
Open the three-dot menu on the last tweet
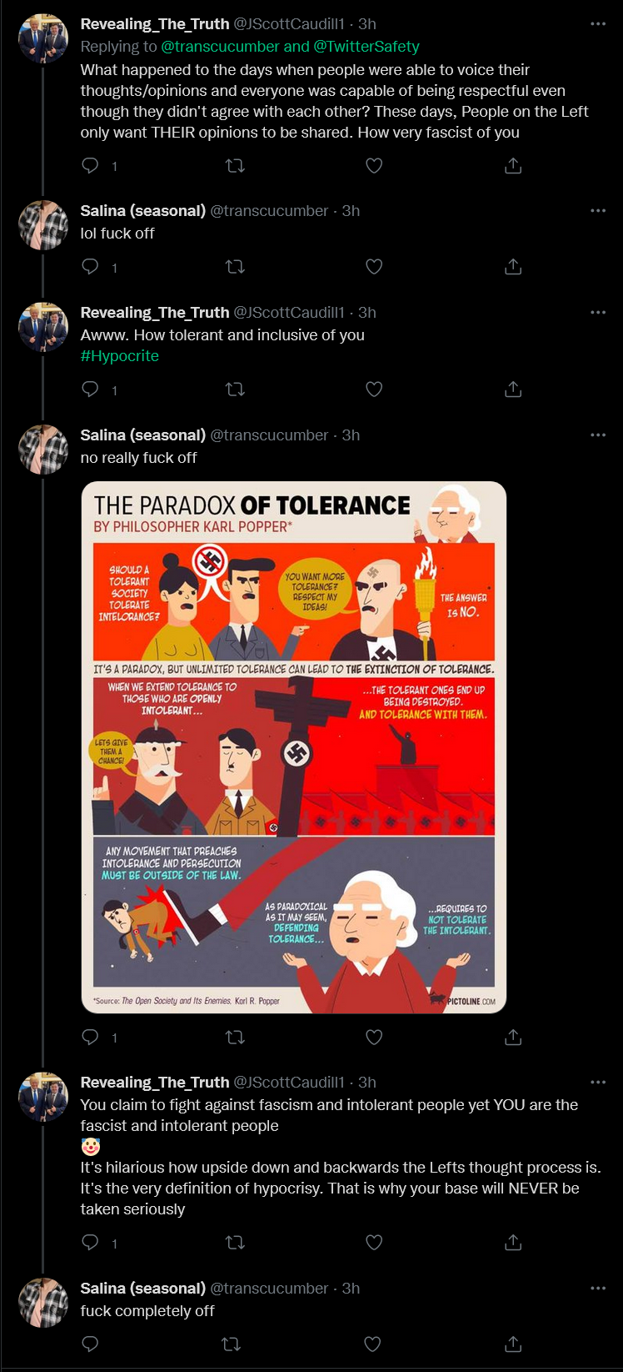point(598,1289)
